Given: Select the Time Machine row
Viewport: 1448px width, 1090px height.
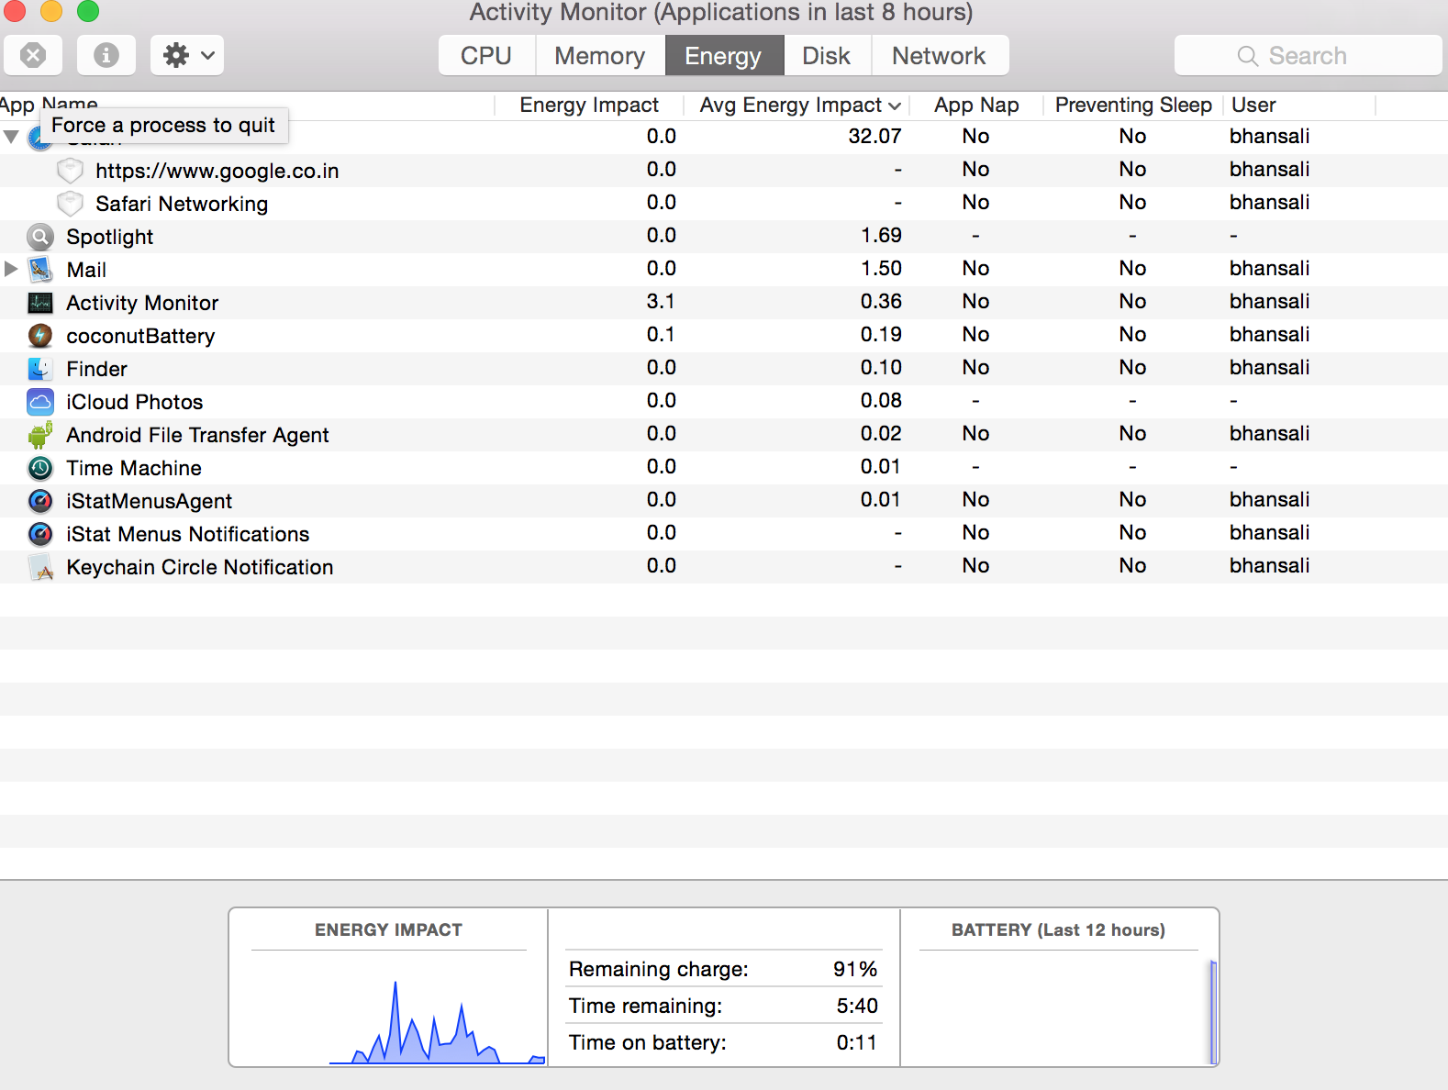Looking at the screenshot, I should (724, 468).
